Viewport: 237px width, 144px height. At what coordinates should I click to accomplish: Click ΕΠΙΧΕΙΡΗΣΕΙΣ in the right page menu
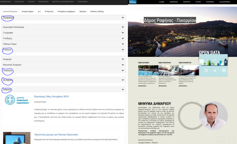click(x=210, y=2)
